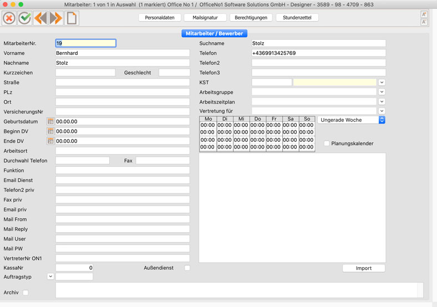Click the Email priv input field

123,209
